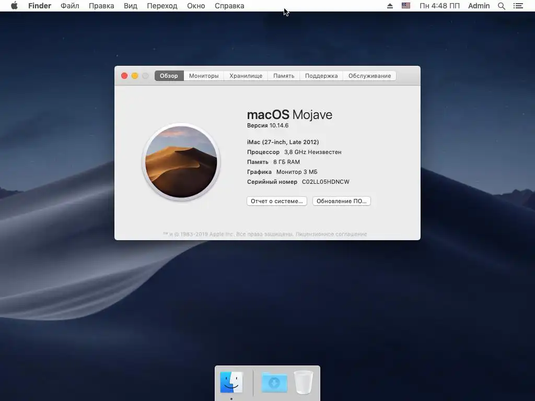535x401 pixels.
Task: Open the Apple logo menu
Action: pos(14,6)
